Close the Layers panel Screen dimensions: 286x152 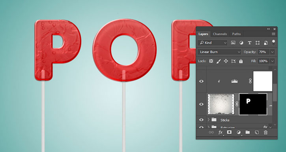[x=275, y=29]
